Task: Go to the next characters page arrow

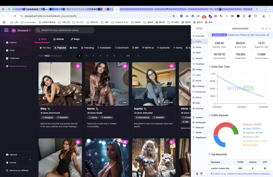Action: [x=138, y=56]
